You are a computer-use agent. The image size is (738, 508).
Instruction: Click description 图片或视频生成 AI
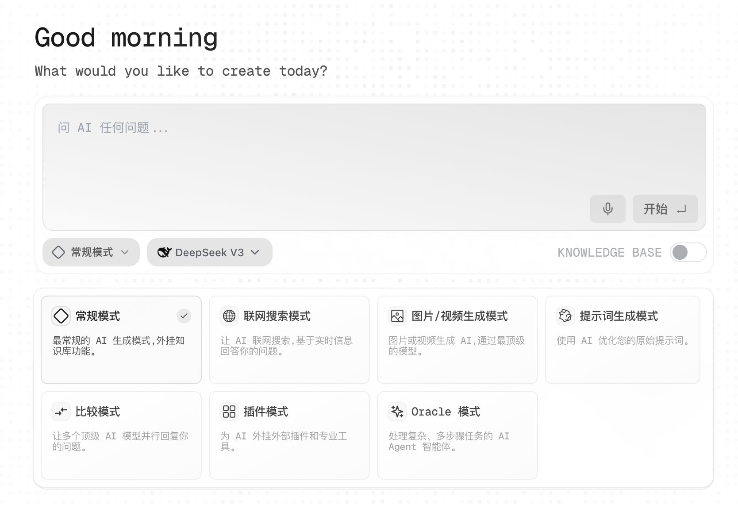(457, 346)
